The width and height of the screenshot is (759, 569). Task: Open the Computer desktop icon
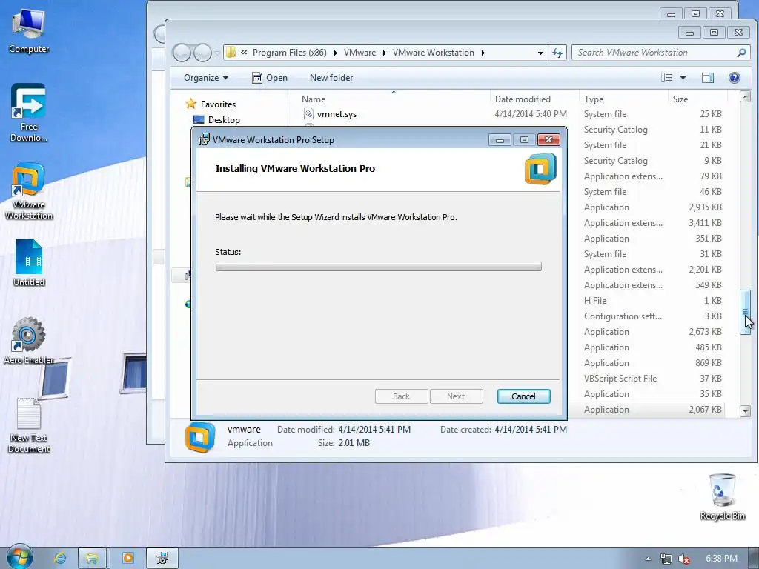[29, 31]
